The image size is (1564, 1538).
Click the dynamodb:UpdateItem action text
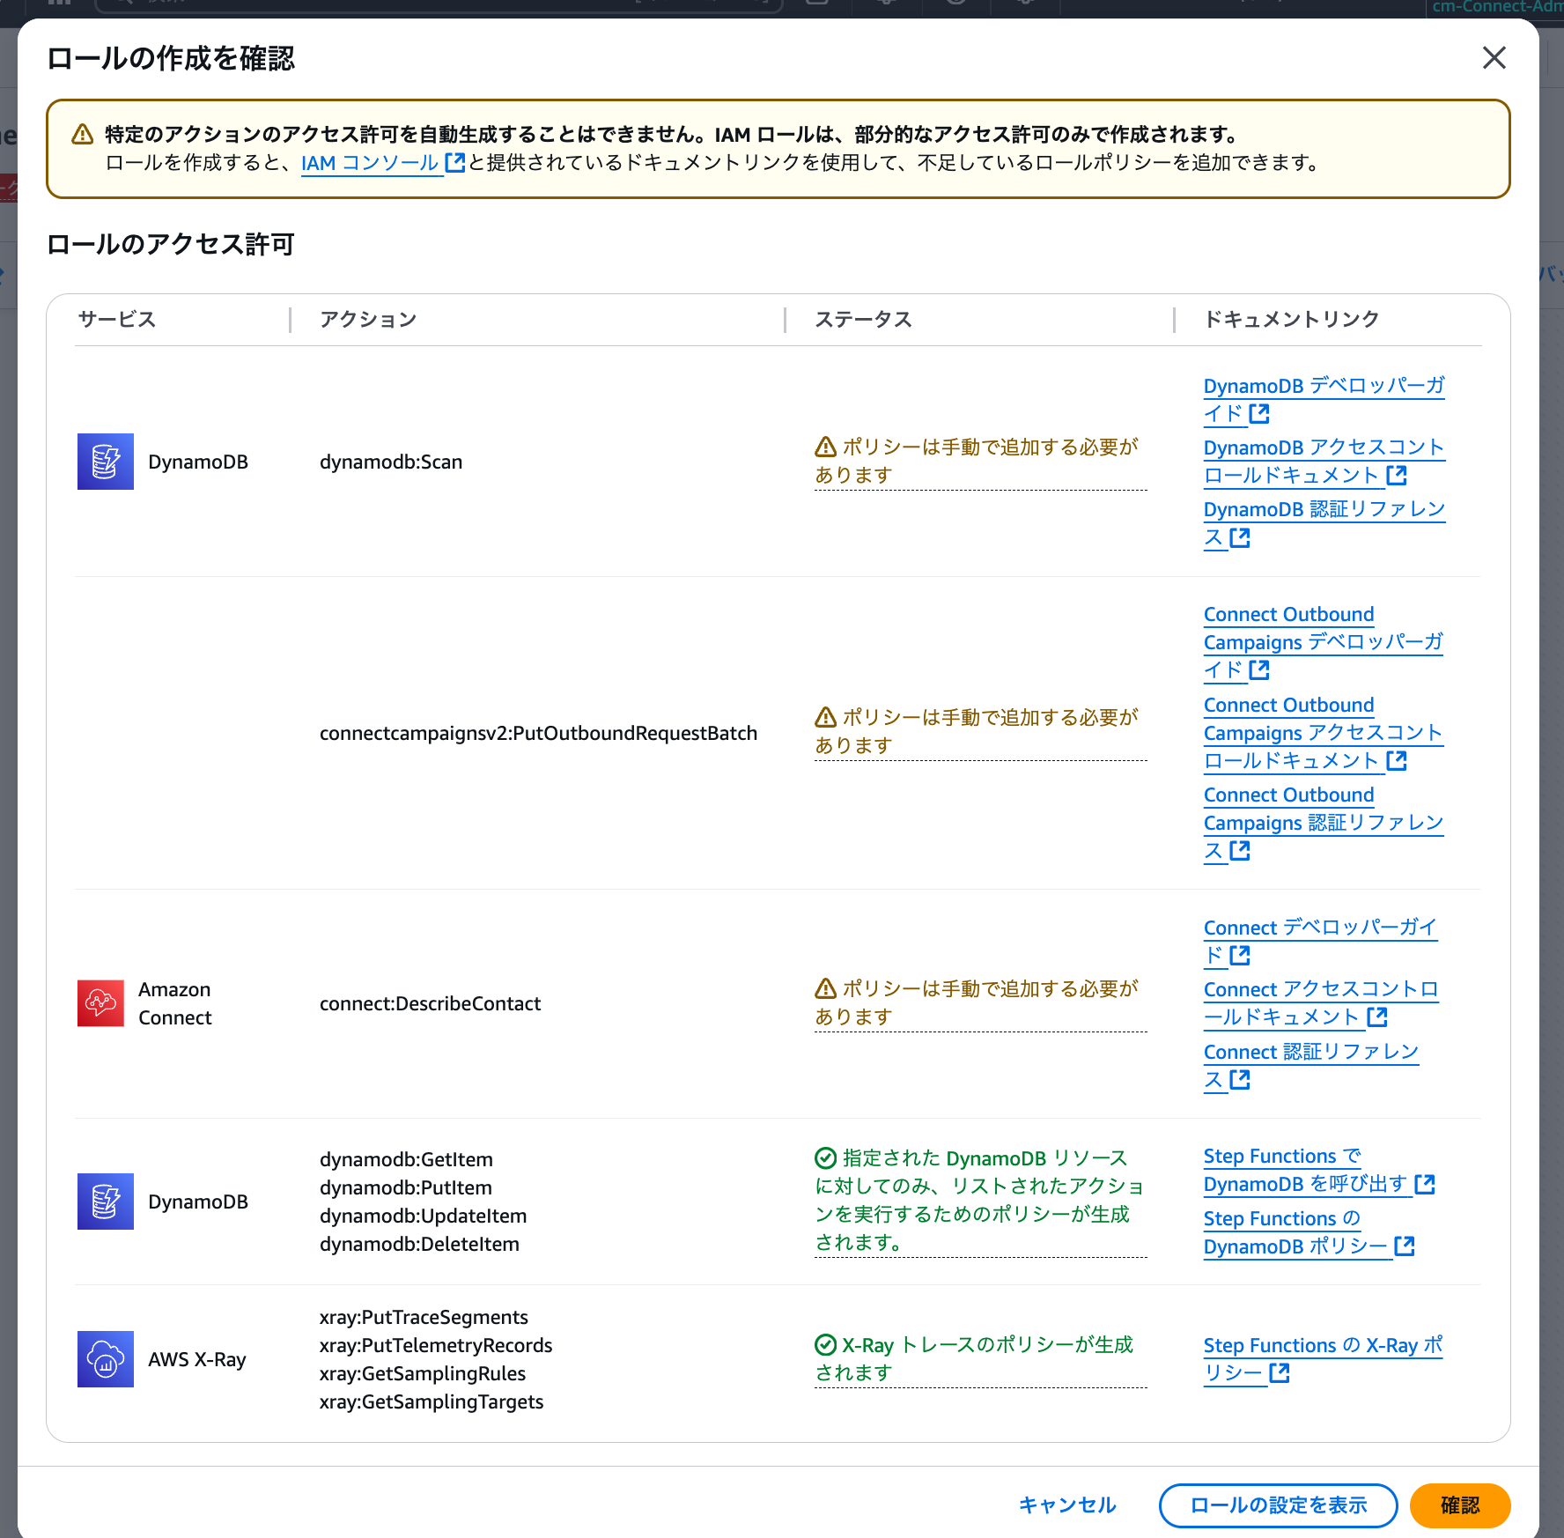point(423,1216)
